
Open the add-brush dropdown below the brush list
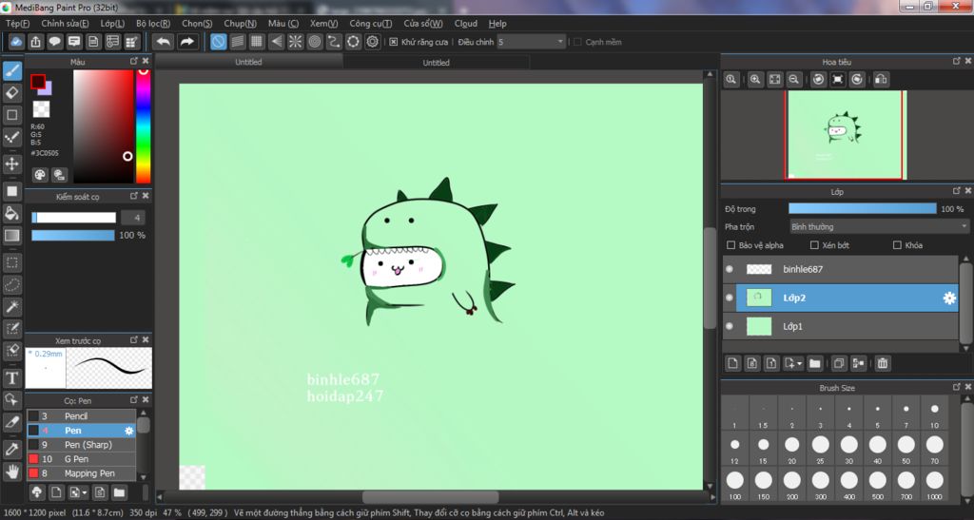click(78, 492)
